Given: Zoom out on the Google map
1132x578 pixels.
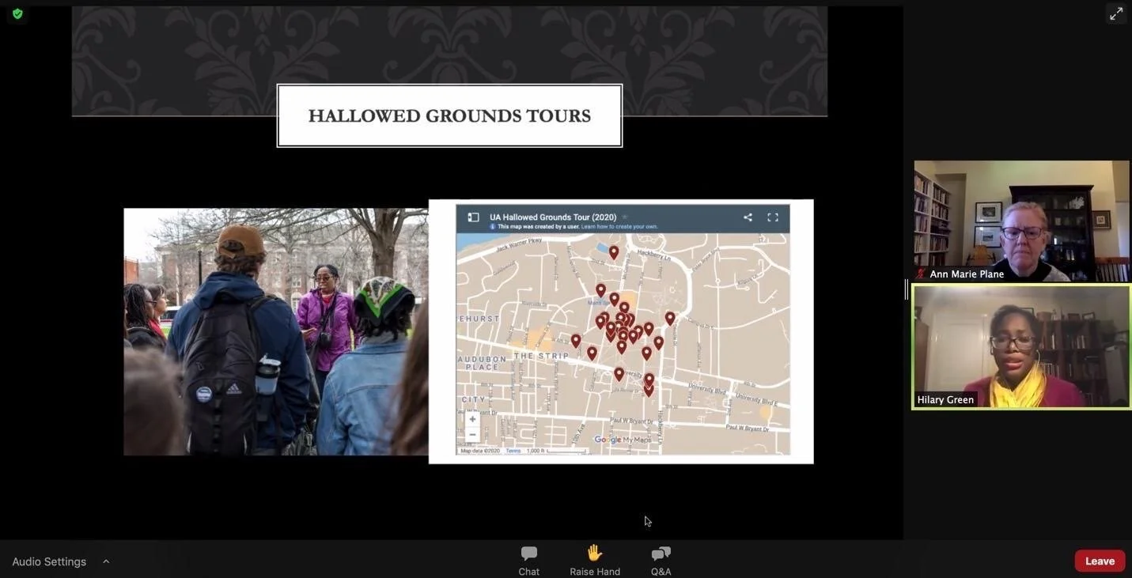Looking at the screenshot, I should (x=470, y=433).
